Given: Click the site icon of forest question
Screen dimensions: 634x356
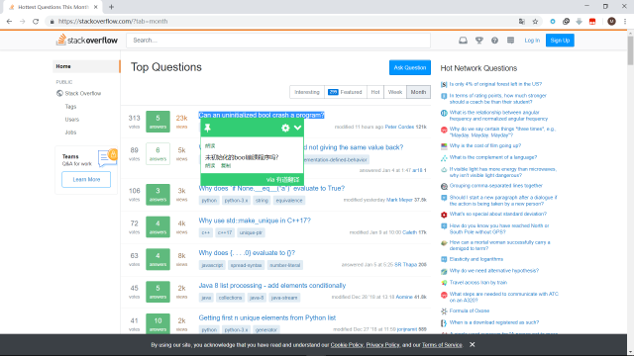Looking at the screenshot, I should pos(444,84).
